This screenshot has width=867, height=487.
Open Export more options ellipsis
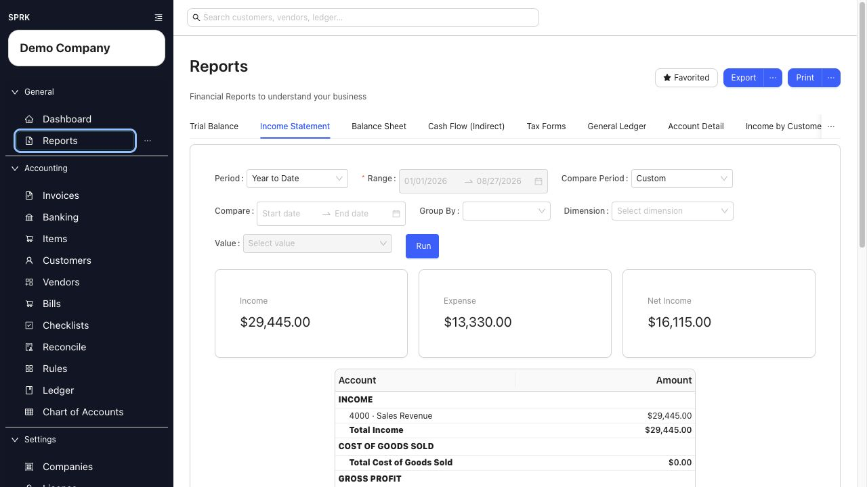(x=773, y=78)
